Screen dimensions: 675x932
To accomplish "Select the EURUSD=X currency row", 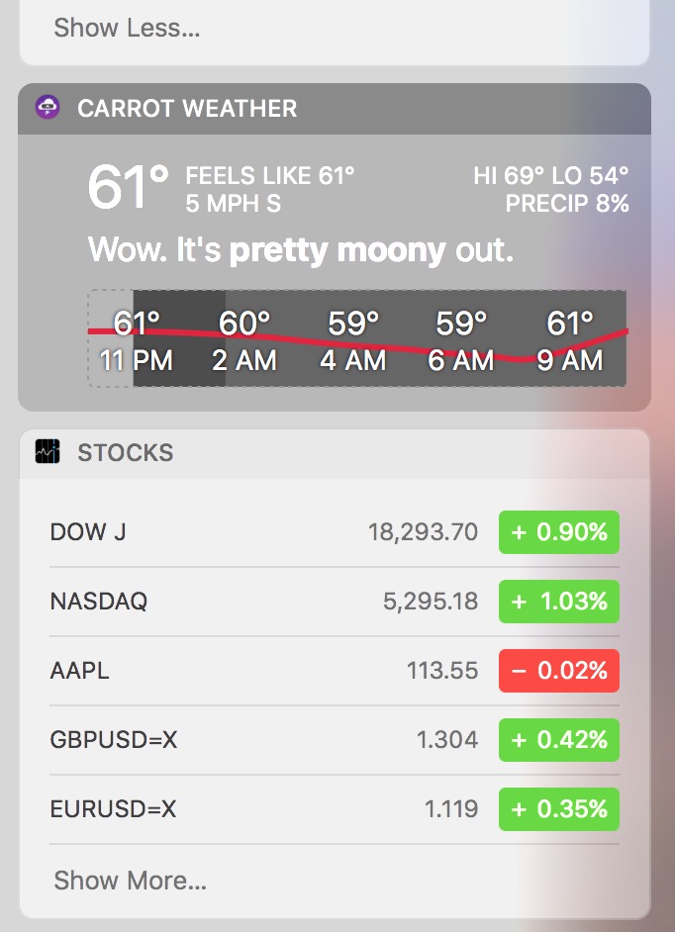I will (335, 809).
